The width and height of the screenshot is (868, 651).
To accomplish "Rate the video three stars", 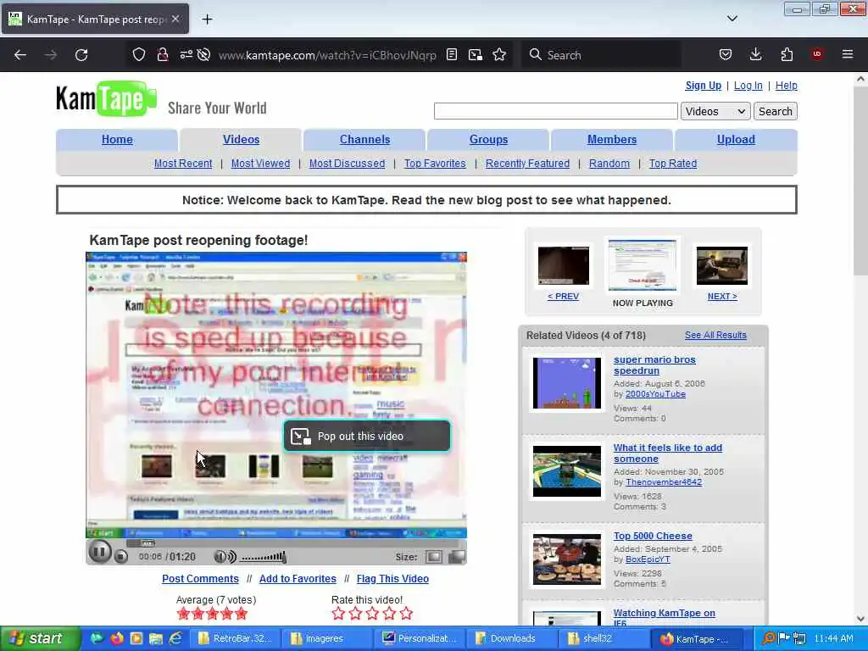I will [x=373, y=614].
